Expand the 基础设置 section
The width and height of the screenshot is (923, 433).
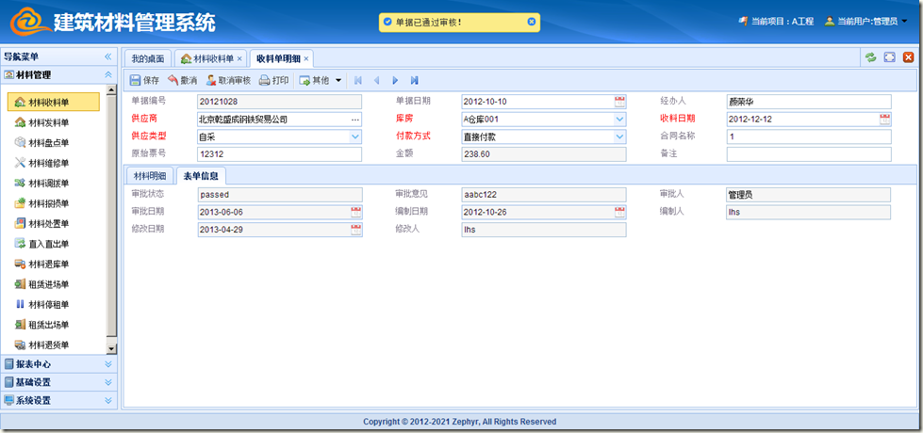click(x=107, y=382)
